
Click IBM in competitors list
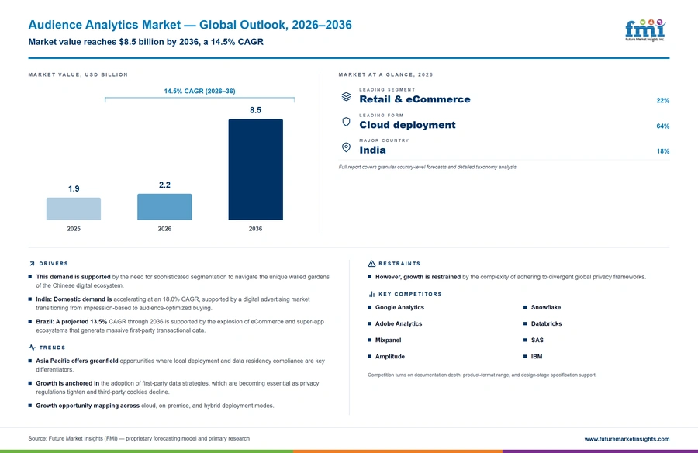537,356
